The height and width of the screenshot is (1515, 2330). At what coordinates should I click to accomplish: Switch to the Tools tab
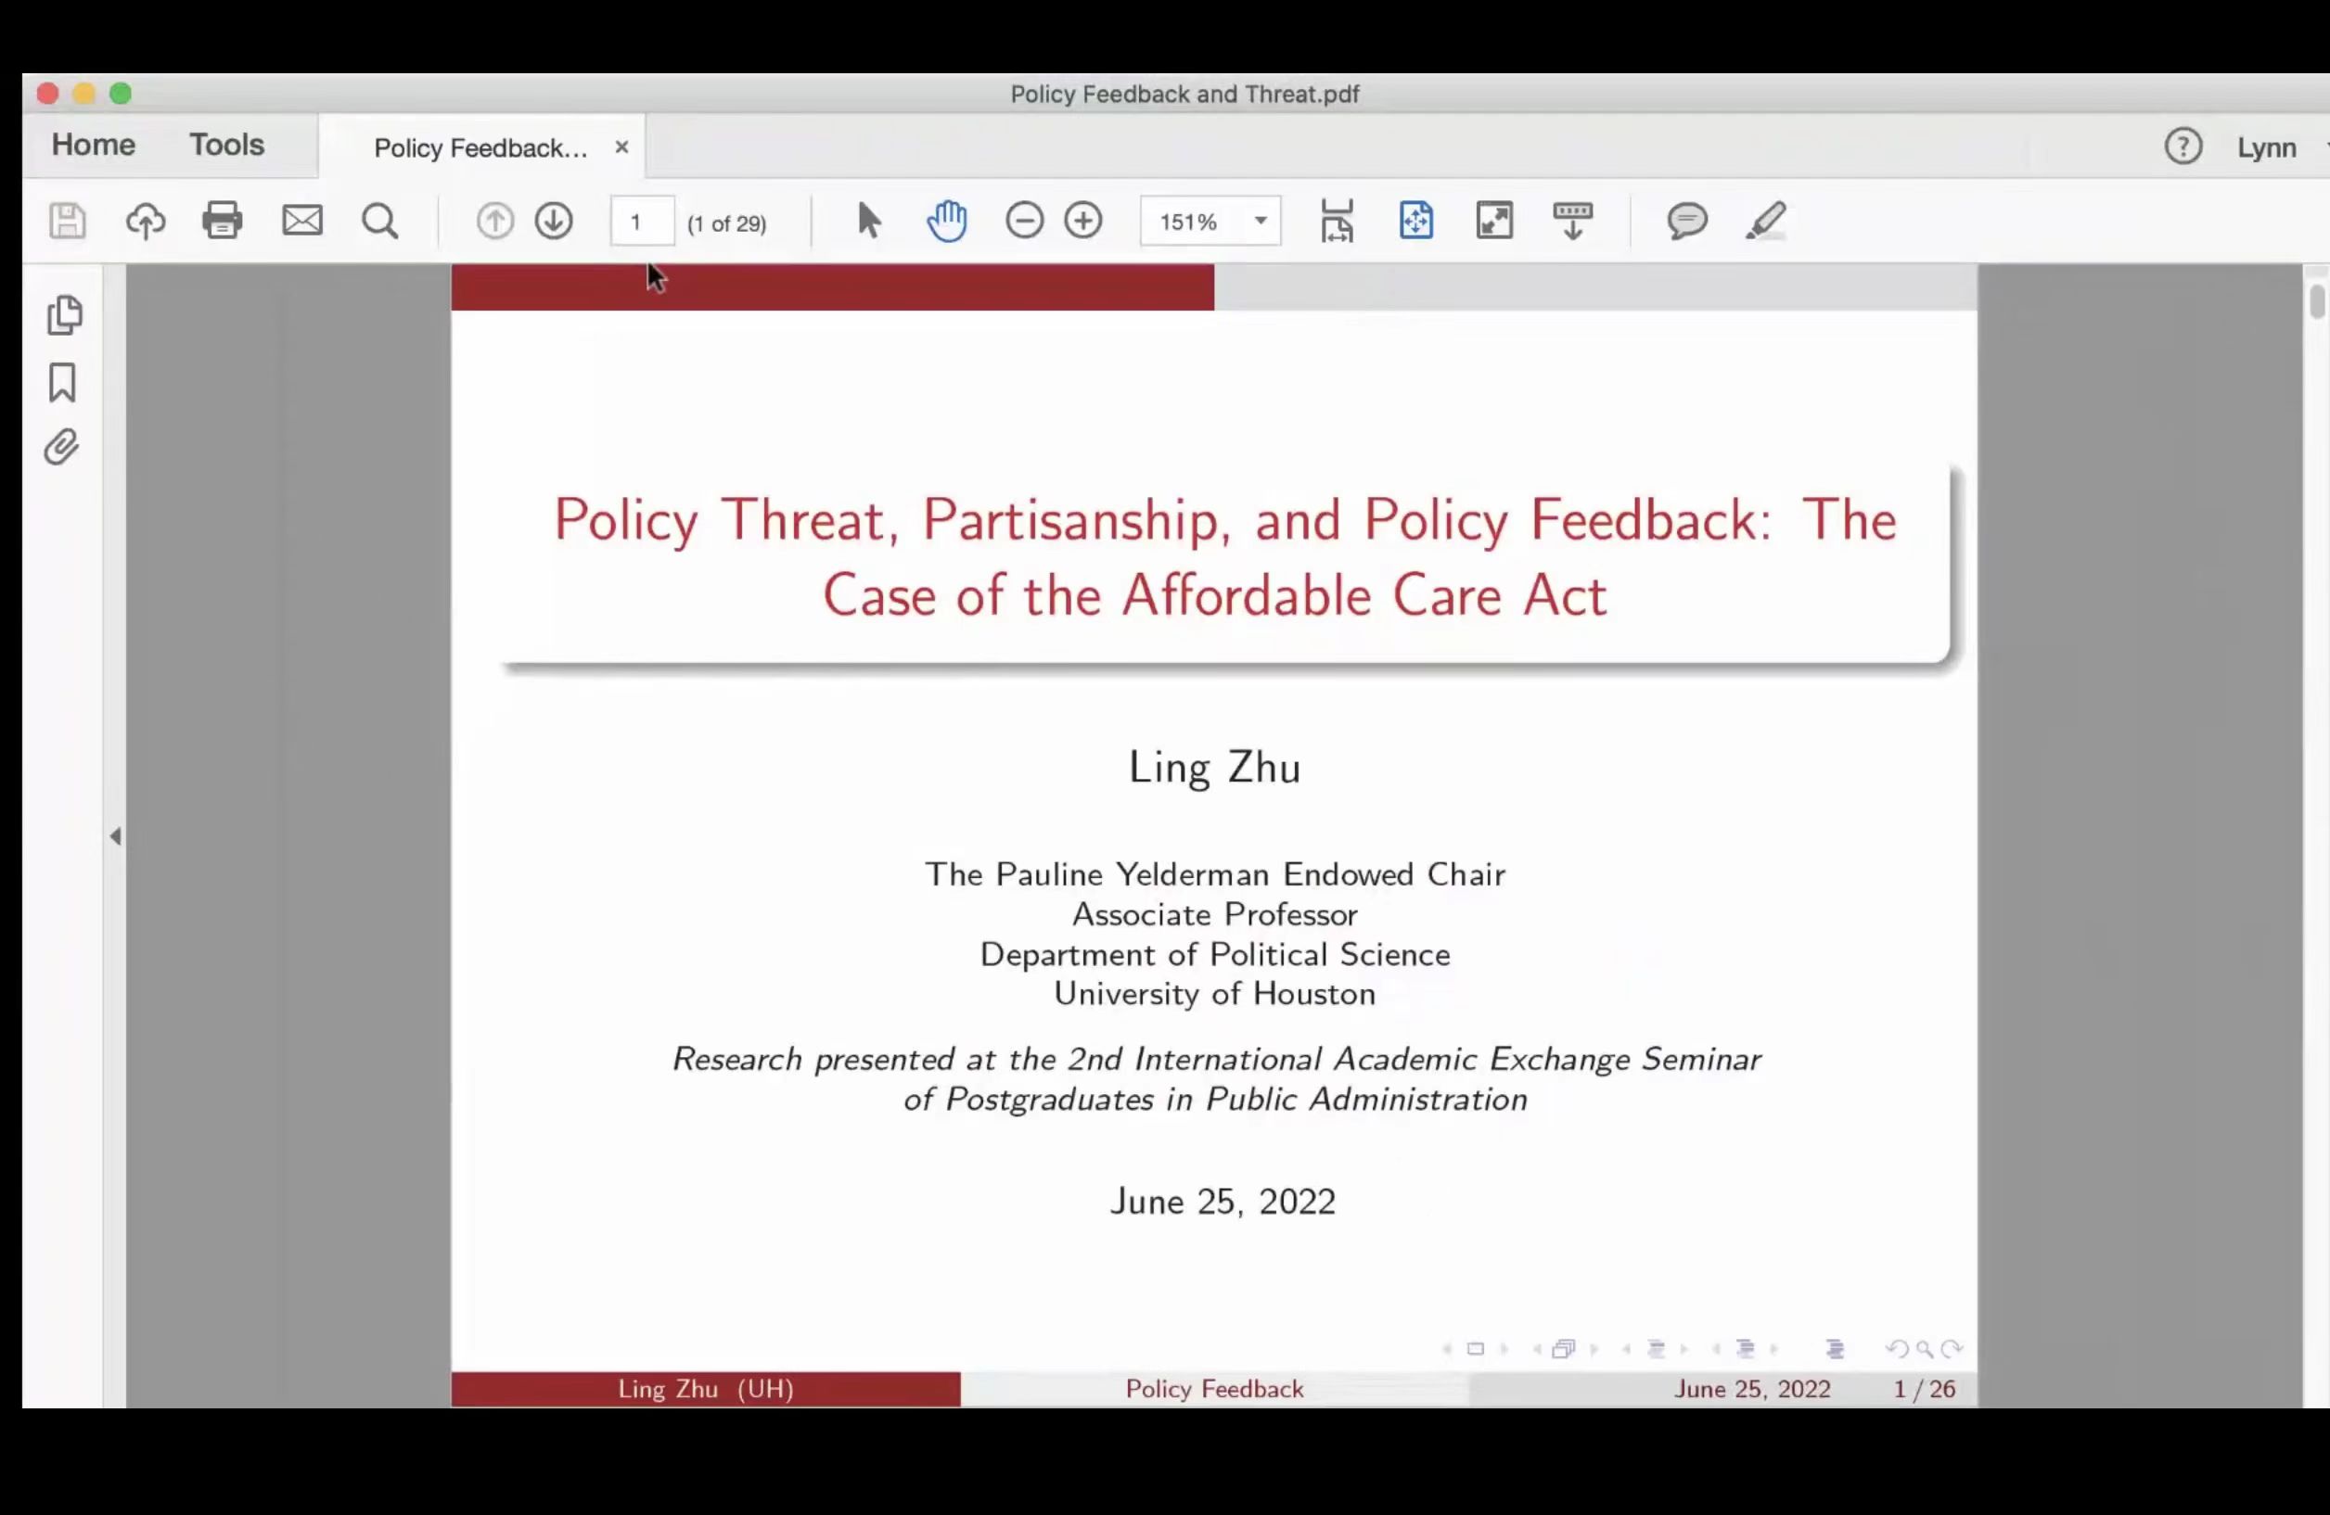[x=226, y=145]
